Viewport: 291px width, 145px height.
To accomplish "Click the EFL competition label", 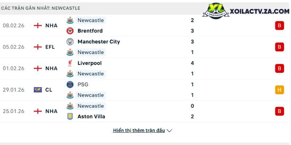I will tap(50, 47).
